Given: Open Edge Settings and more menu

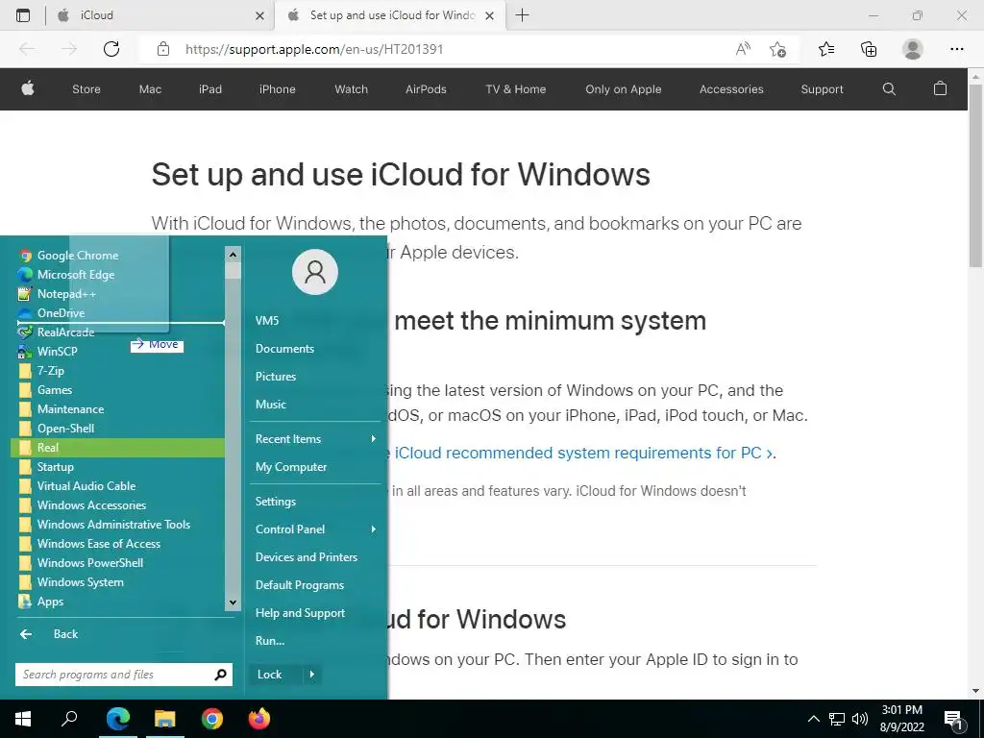Looking at the screenshot, I should [x=956, y=49].
